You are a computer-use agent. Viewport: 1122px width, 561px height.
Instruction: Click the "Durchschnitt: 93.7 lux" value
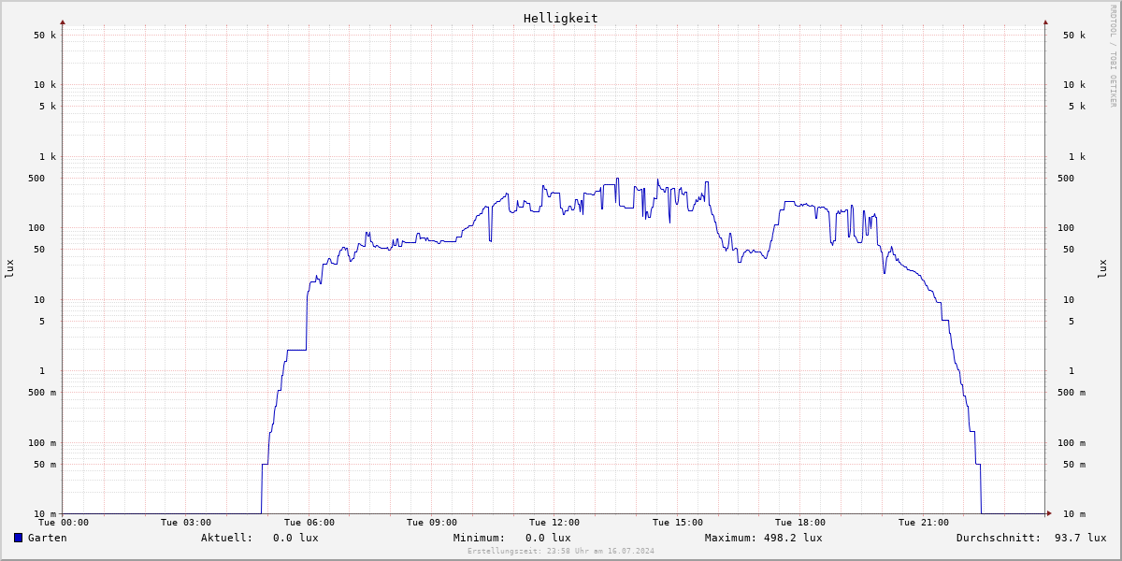(x=1031, y=538)
